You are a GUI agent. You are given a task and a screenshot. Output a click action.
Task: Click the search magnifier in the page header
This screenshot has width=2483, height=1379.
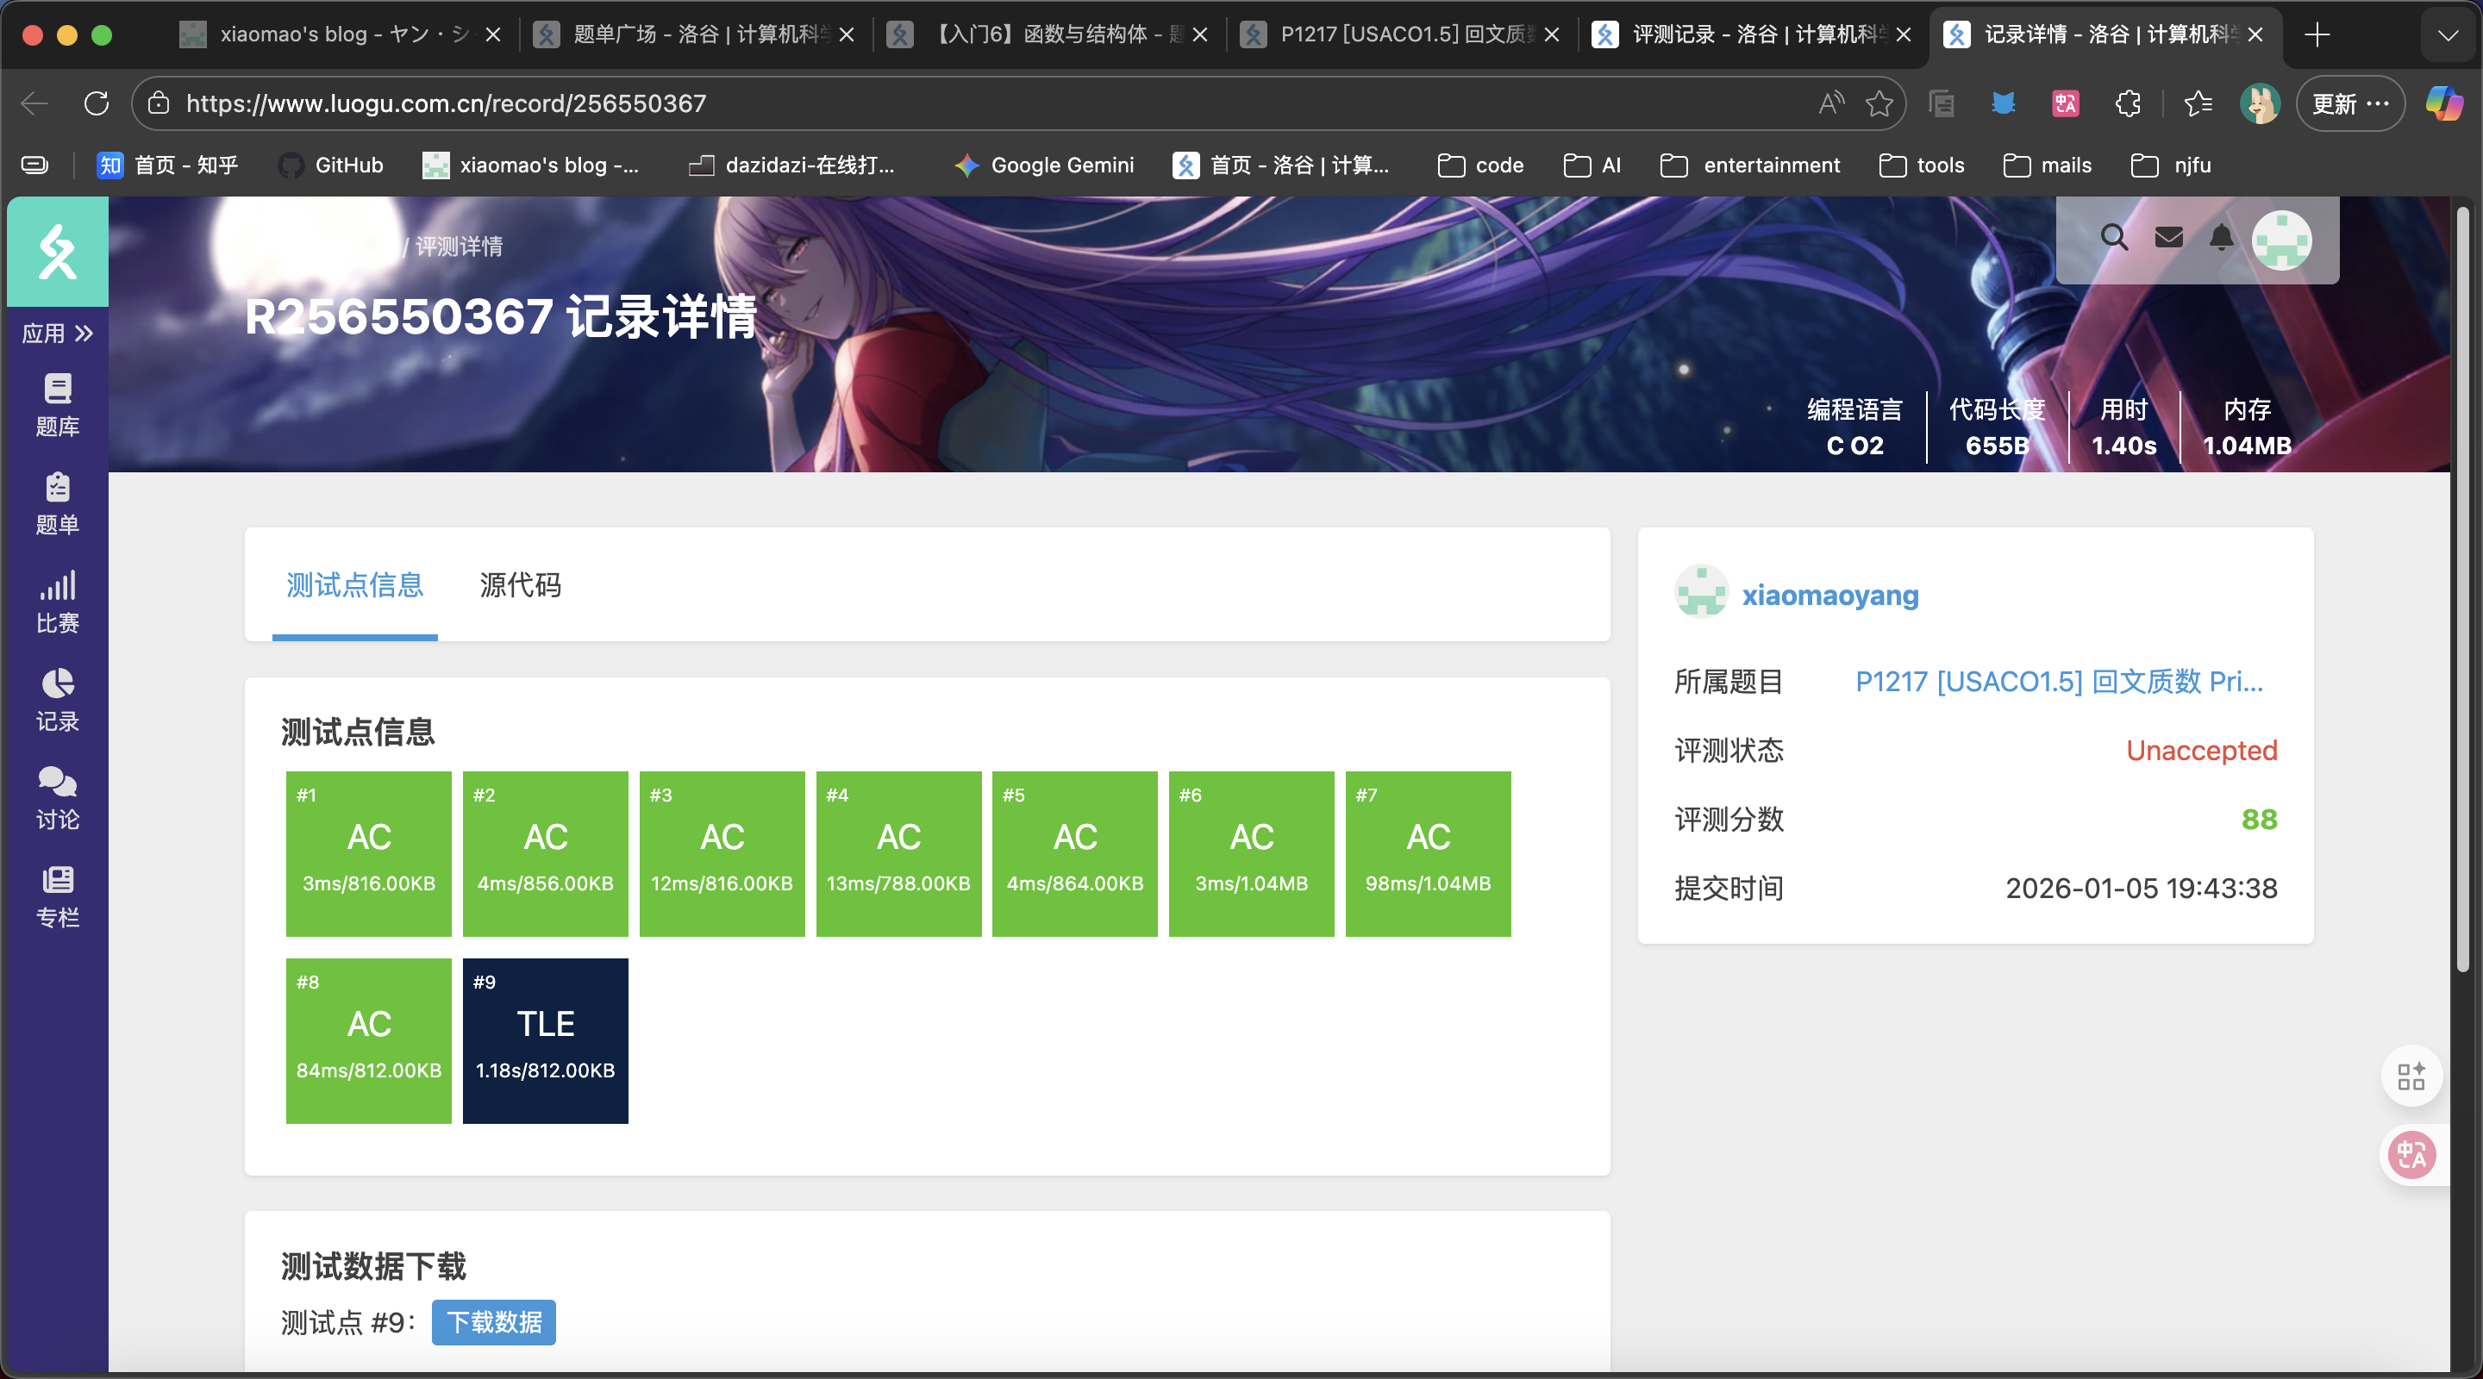[x=2114, y=237]
